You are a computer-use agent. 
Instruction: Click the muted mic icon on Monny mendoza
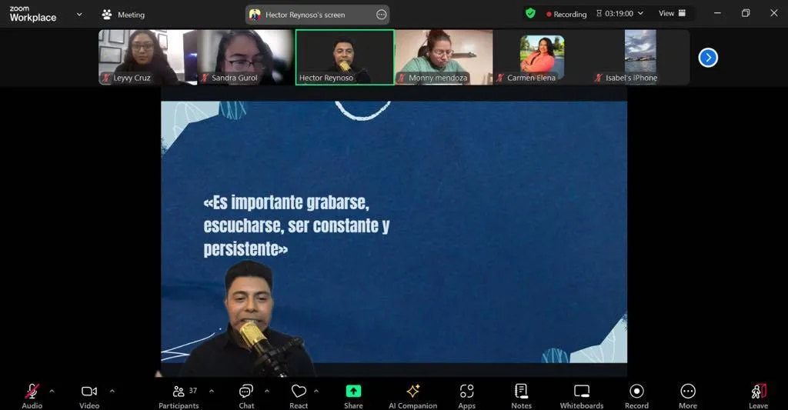[x=402, y=78]
